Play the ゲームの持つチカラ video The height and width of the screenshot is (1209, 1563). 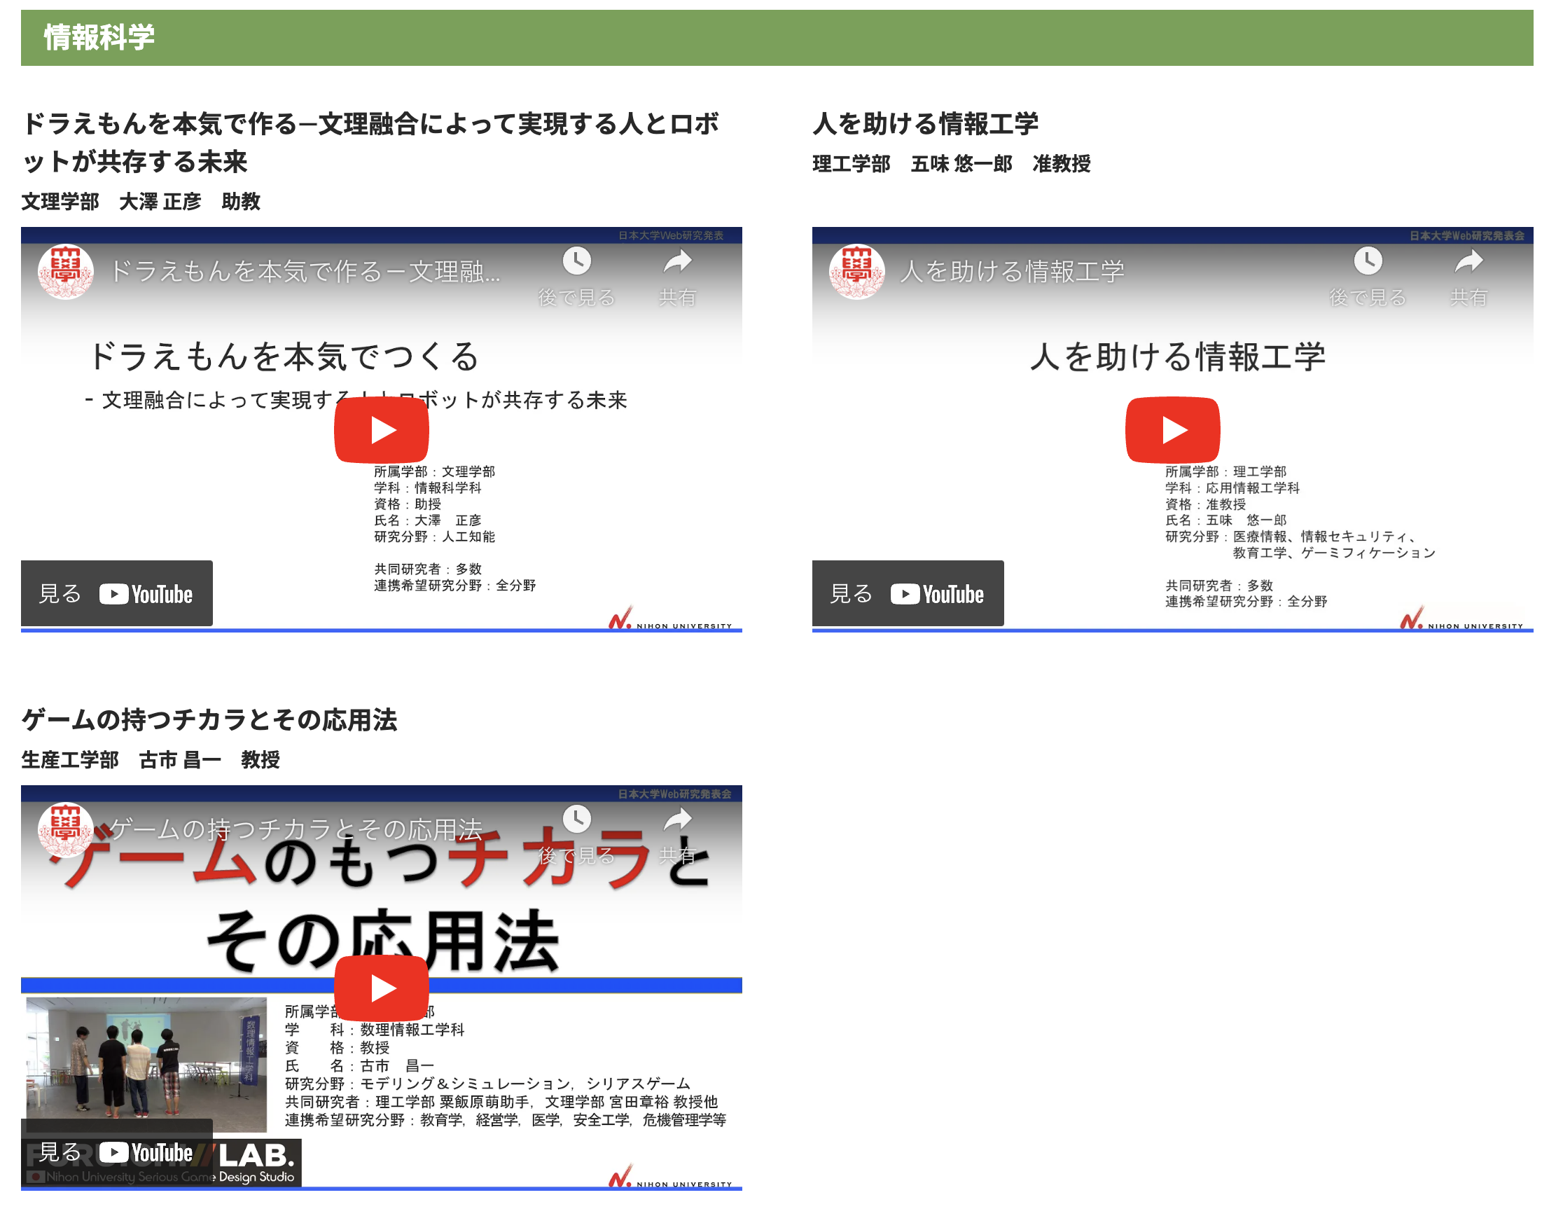pyautogui.click(x=381, y=988)
